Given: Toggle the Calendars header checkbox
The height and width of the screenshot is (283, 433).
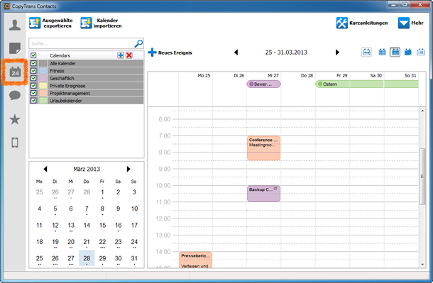Looking at the screenshot, I should click(33, 55).
